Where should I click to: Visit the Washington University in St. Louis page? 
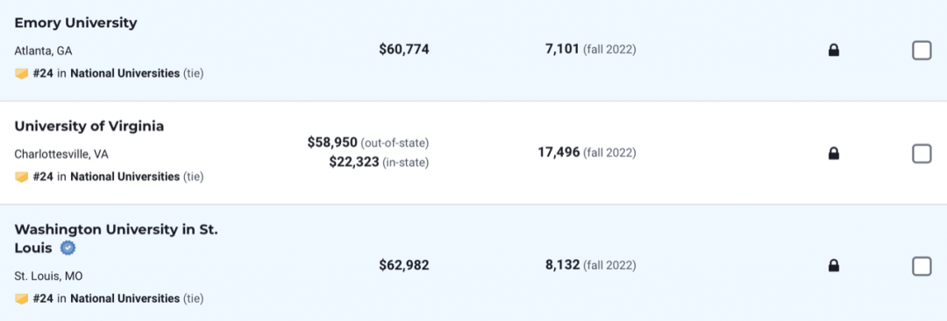[x=116, y=239]
